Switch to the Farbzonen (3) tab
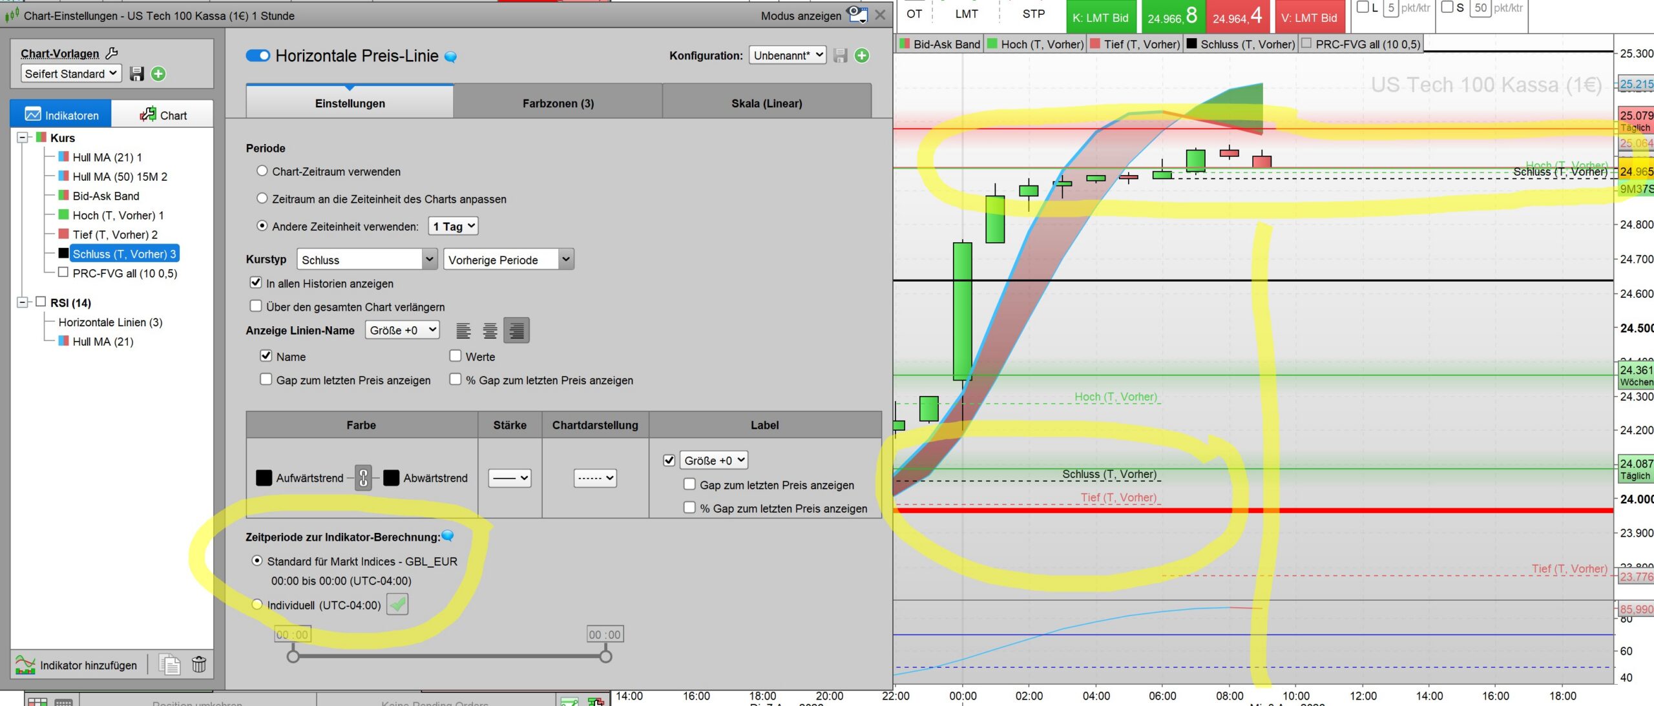1654x706 pixels. (558, 103)
